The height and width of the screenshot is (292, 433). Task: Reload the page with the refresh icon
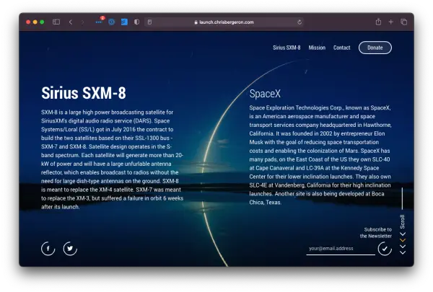[x=299, y=22]
